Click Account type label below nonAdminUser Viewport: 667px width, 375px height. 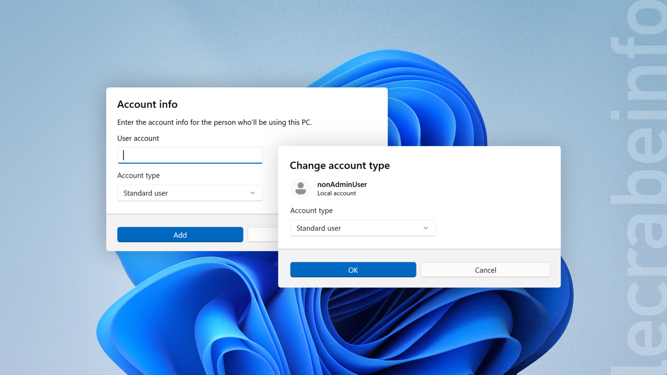[x=311, y=210]
